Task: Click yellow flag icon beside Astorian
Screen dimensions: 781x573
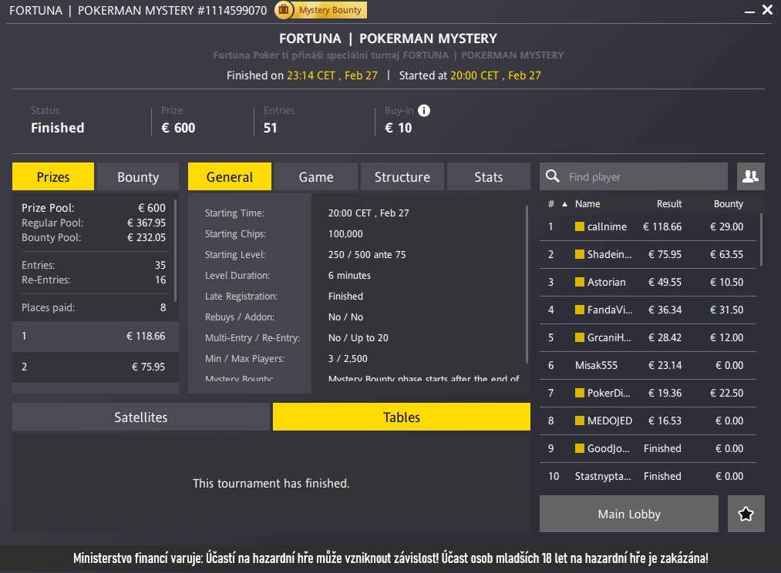Action: 580,283
